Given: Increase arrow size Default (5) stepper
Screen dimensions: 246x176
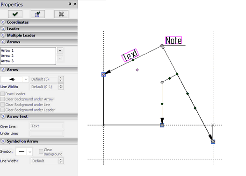Looking at the screenshot, I should pyautogui.click(x=61, y=77).
